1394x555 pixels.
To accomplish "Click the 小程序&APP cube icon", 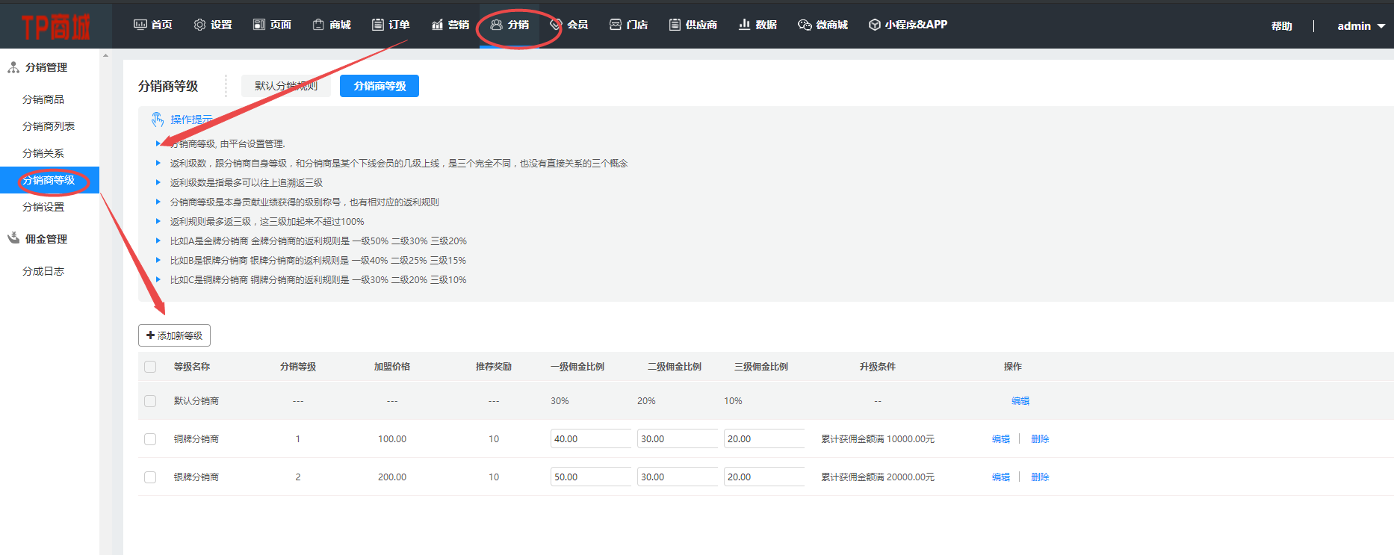I will tap(875, 25).
